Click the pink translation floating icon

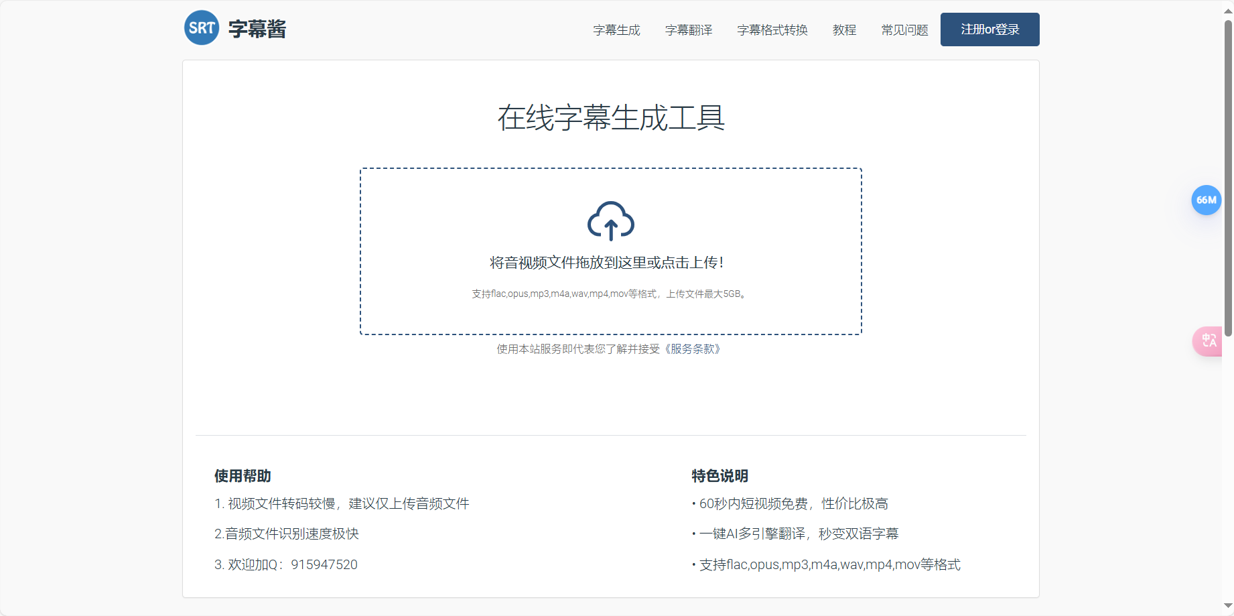(1208, 341)
